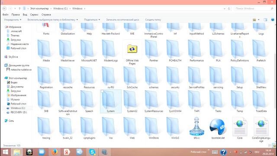Open the Файл menu
277x156 pixels.
6,14
